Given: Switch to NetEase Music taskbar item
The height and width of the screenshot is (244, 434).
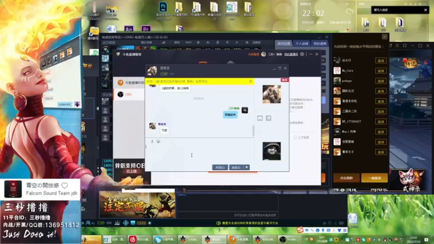Looking at the screenshot, I should 139,239.
